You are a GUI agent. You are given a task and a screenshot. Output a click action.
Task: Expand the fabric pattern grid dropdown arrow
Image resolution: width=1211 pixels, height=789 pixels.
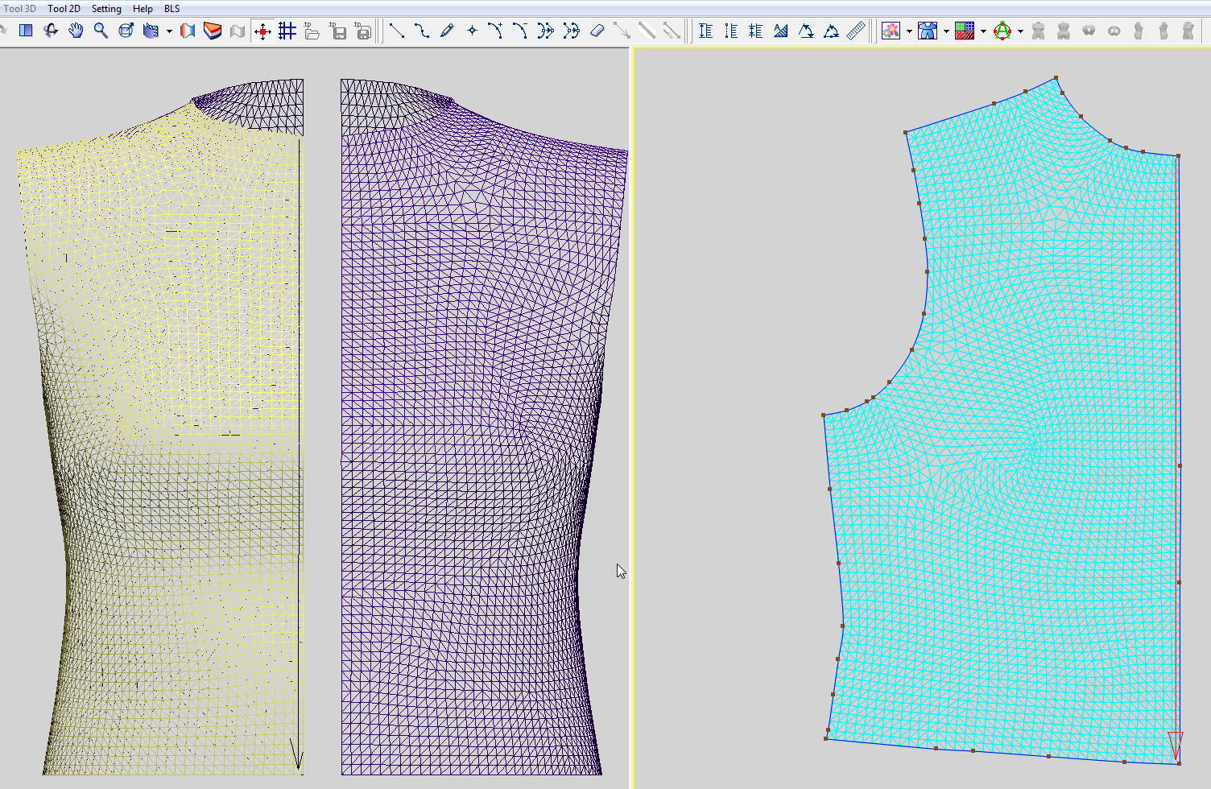coord(983,31)
